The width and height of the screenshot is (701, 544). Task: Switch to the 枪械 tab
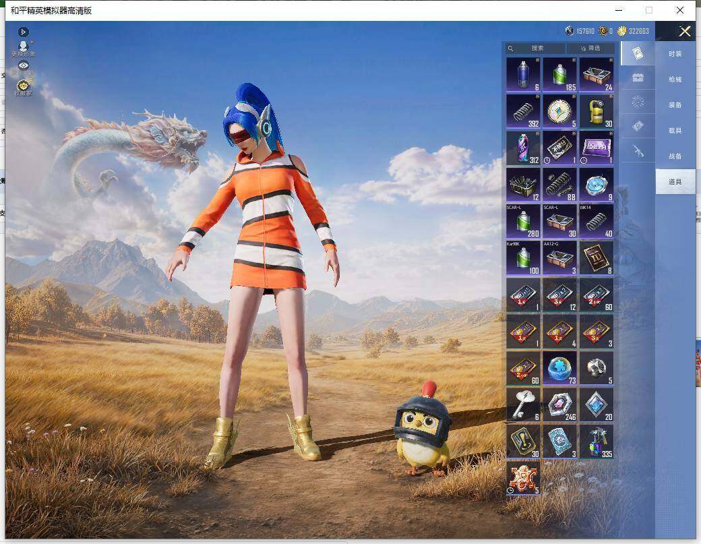pos(675,80)
